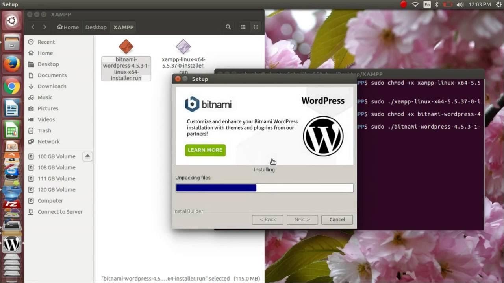Open search in the Files window

tap(228, 27)
